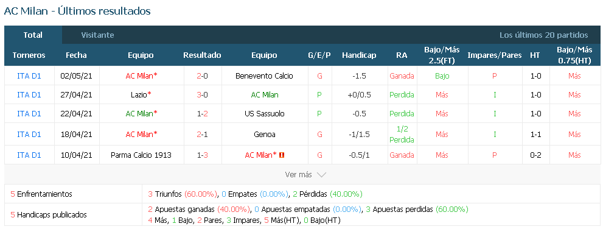The height and width of the screenshot is (229, 603).
Task: Click the 1-3 Parma match score
Action: click(202, 155)
